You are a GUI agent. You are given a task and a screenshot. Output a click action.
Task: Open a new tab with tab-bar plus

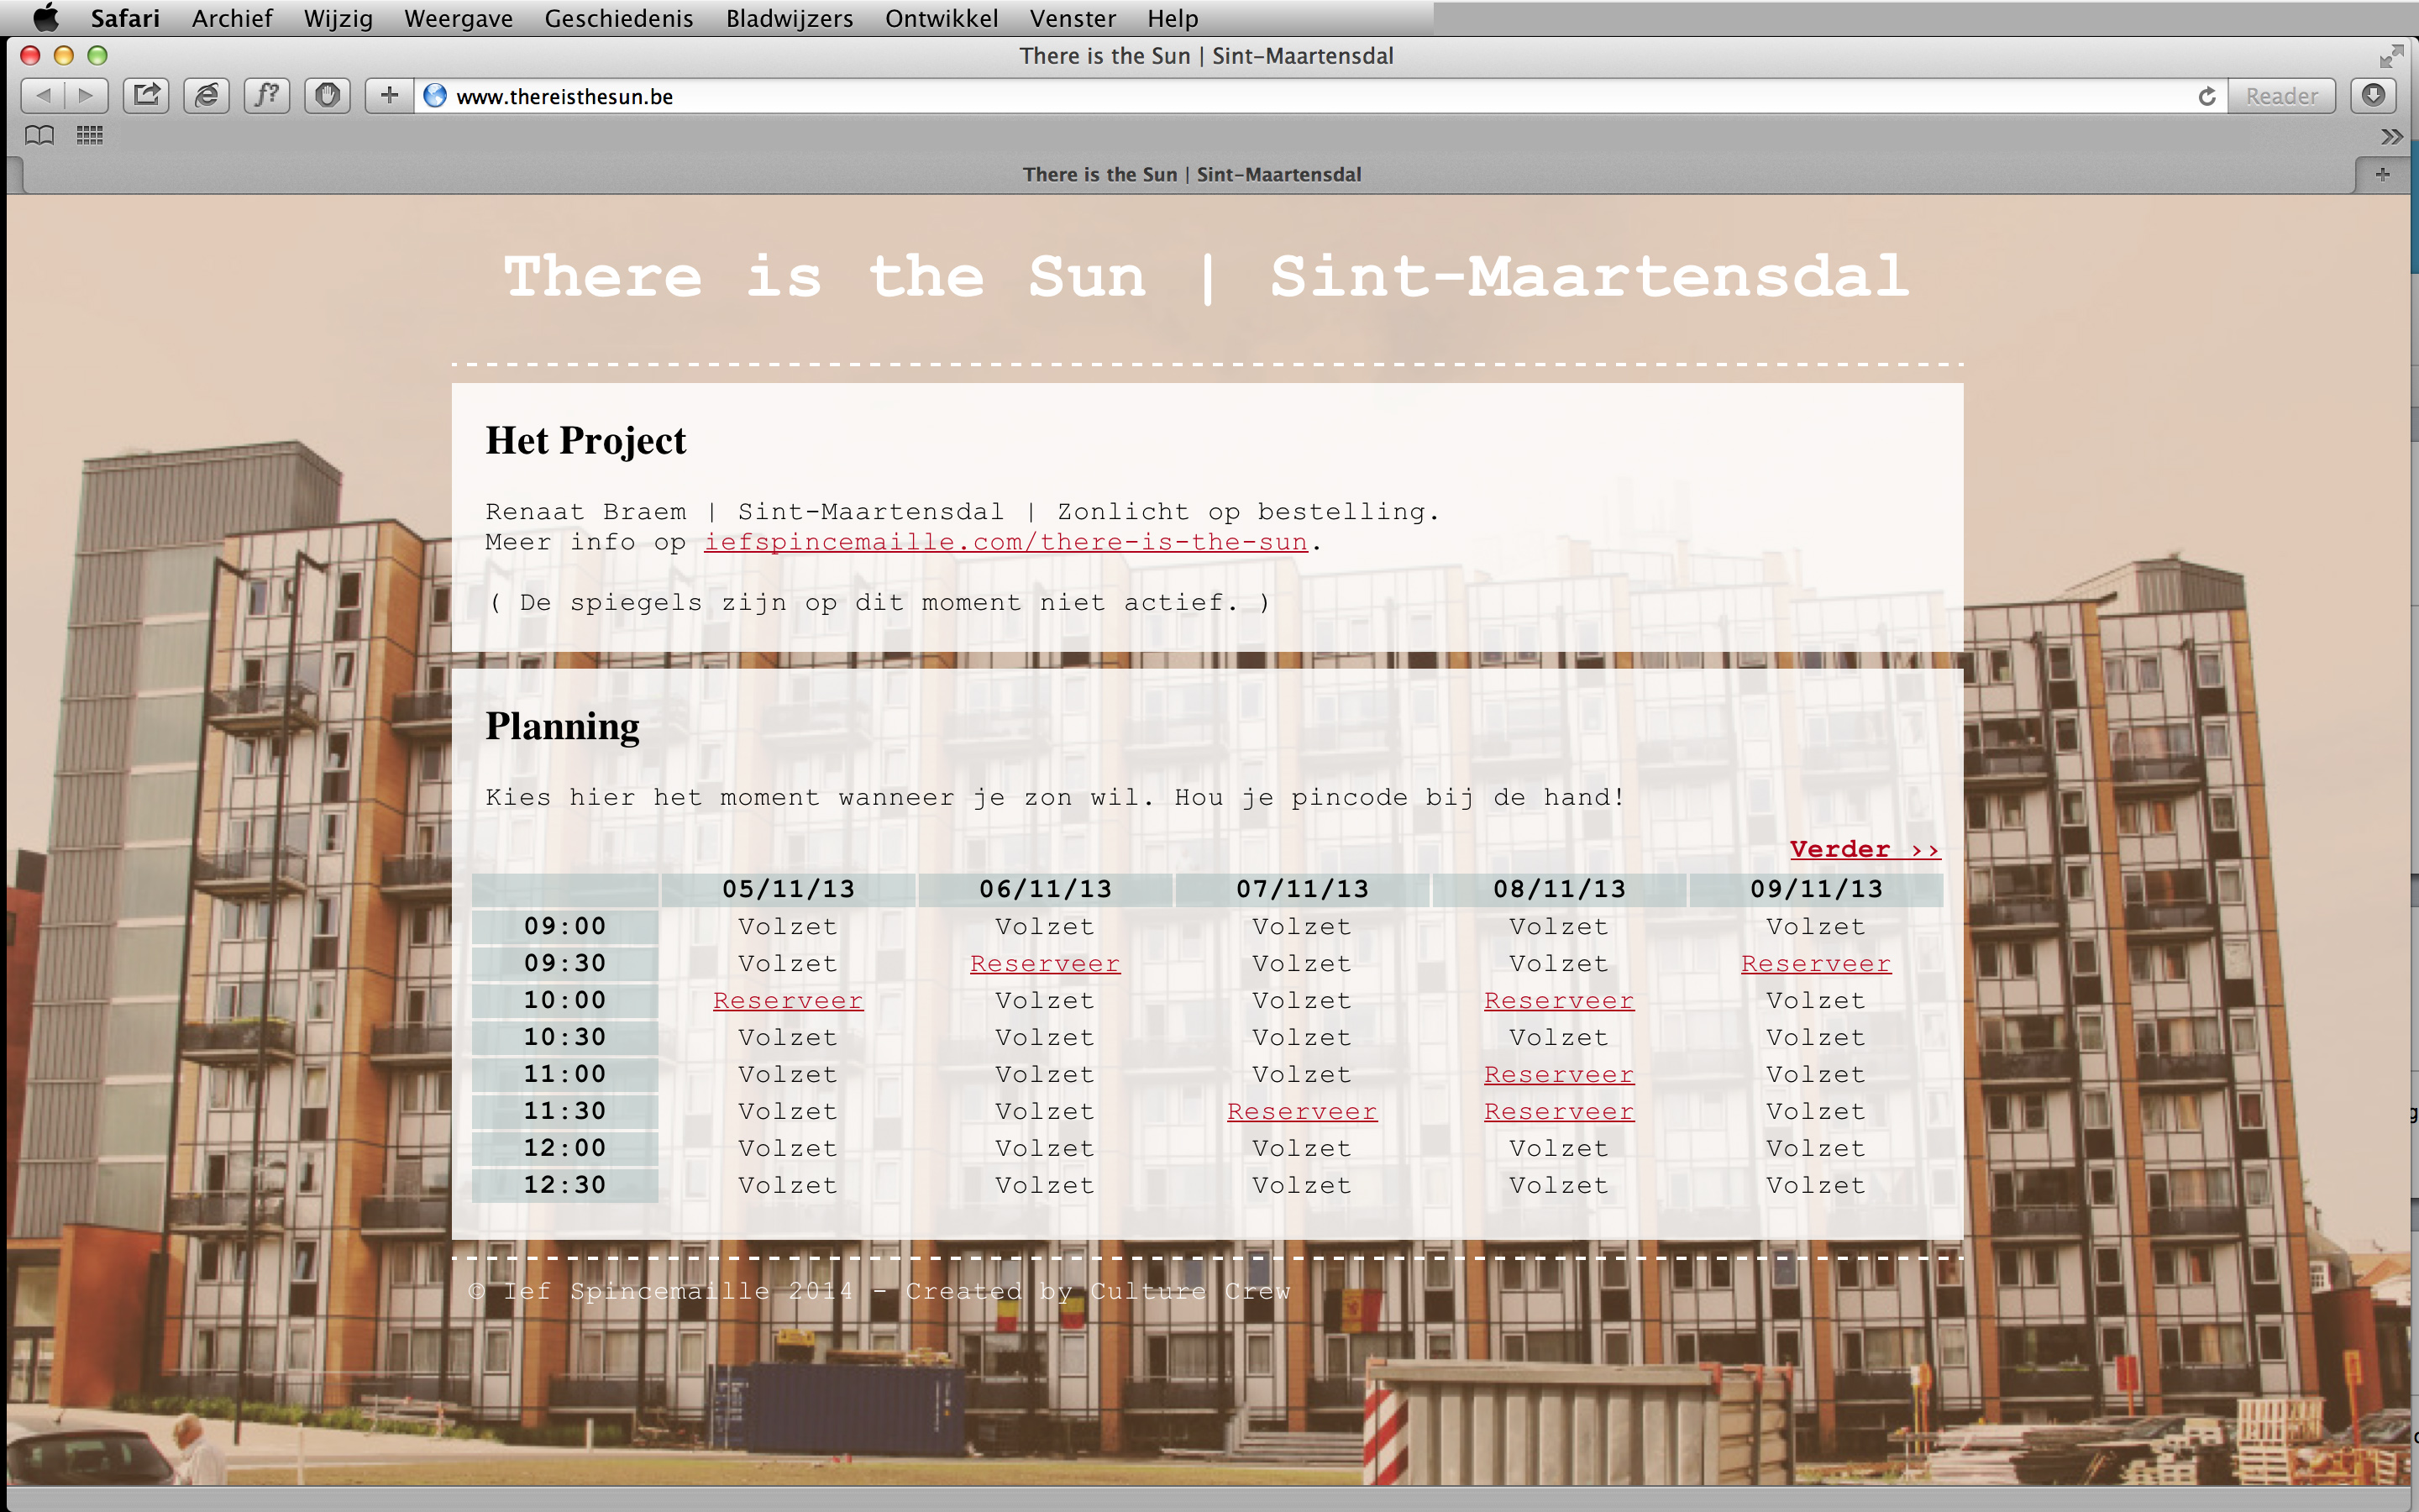coord(2383,174)
